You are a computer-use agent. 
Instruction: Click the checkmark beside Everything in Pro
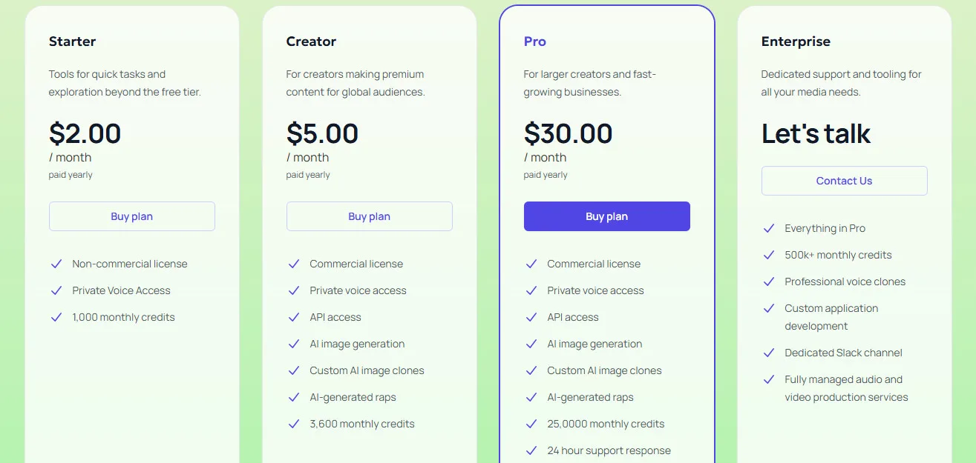coord(769,228)
